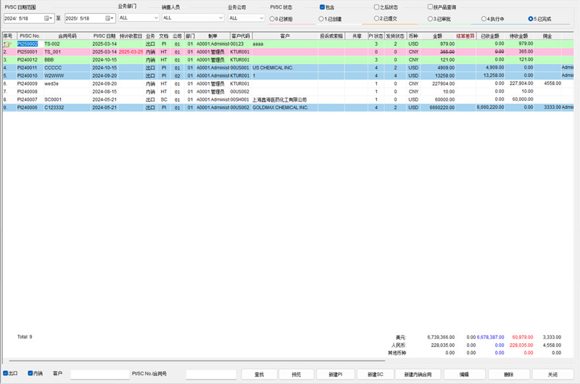Image resolution: width=580 pixels, height=384 pixels.
Task: Click the 新建PI button
Action: [335, 375]
